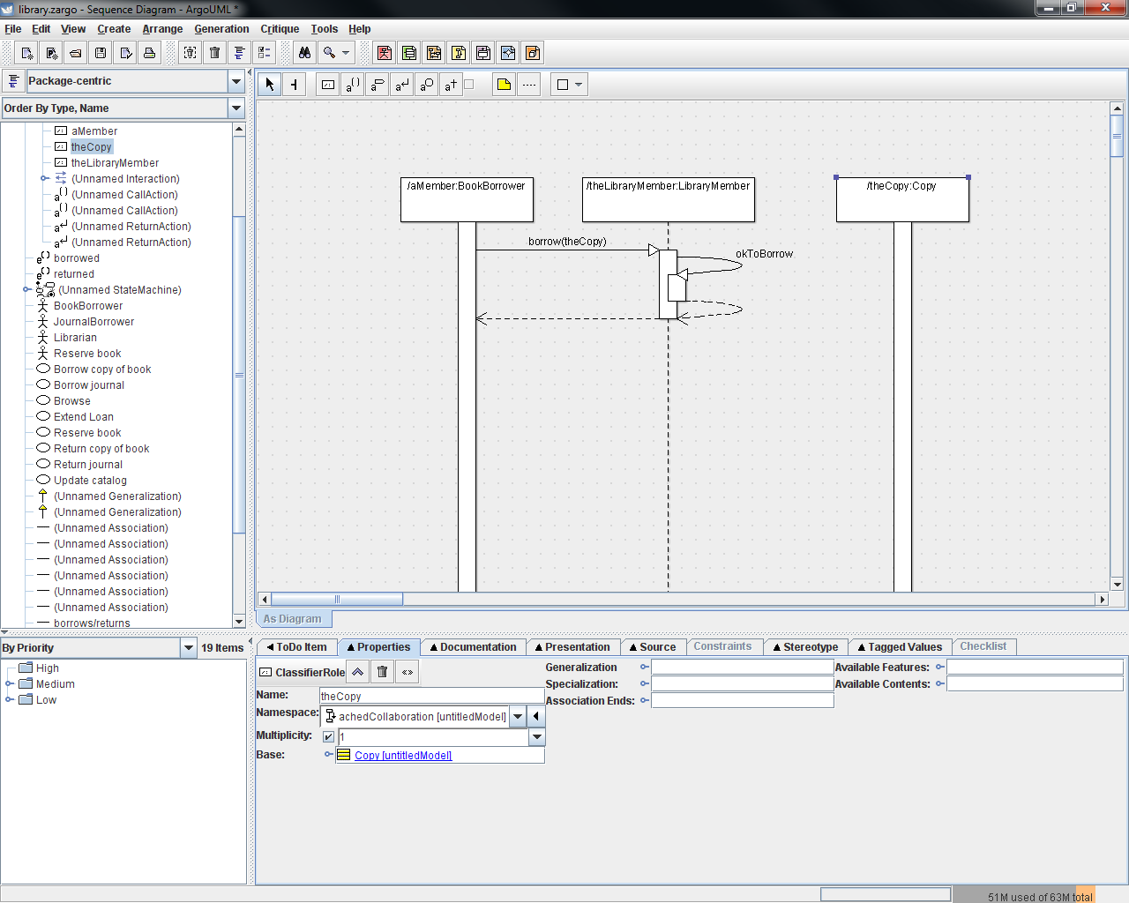The height and width of the screenshot is (903, 1129).
Task: Switch to the Documentation tab
Action: tap(473, 647)
